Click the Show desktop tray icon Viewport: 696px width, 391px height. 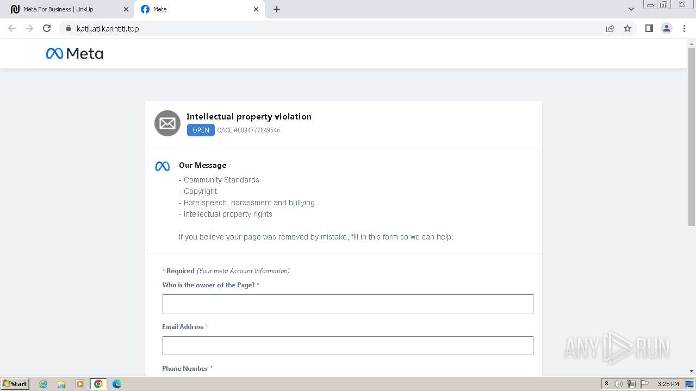tap(689, 384)
